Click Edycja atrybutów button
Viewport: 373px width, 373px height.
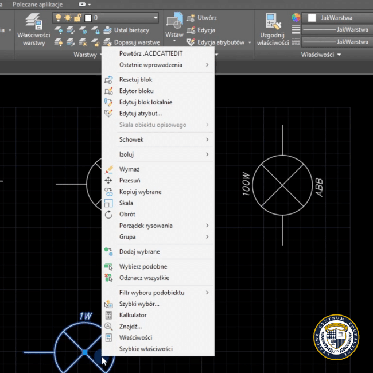(216, 42)
